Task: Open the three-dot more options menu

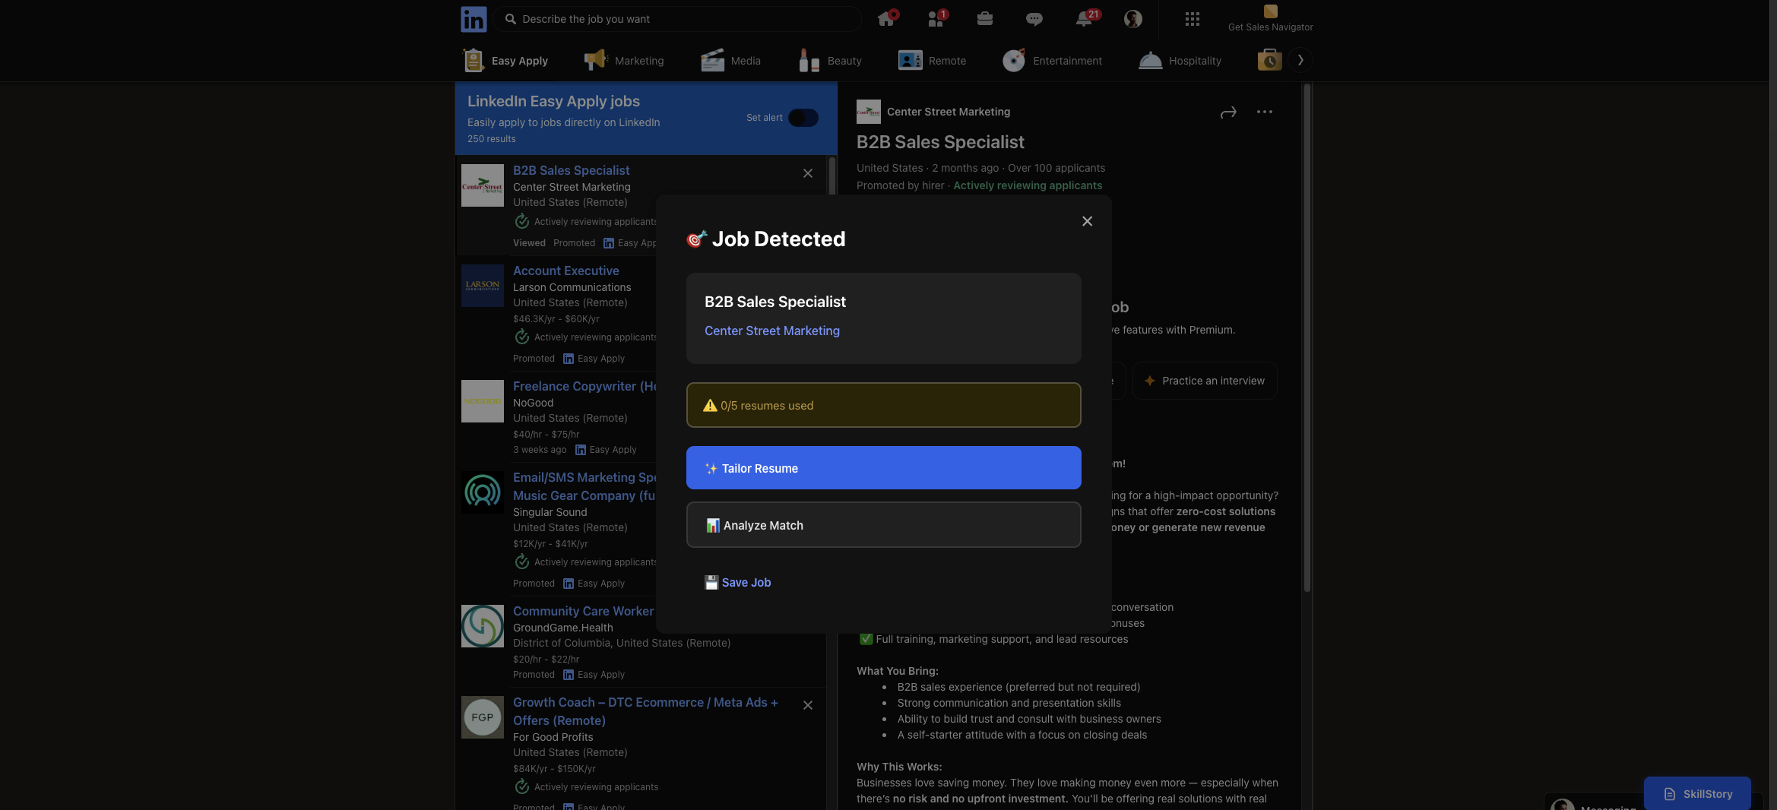Action: coord(1265,112)
